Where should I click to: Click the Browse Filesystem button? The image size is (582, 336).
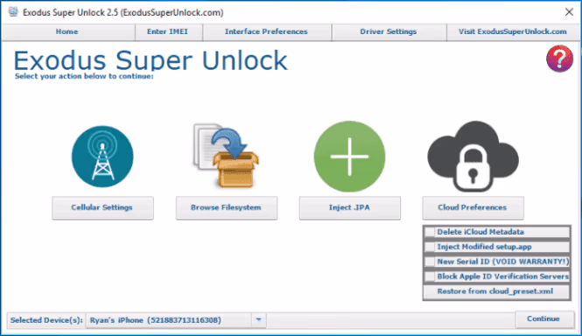click(226, 208)
